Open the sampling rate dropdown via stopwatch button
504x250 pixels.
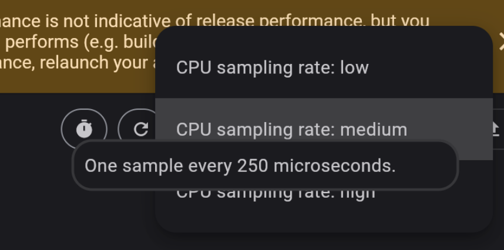point(85,129)
